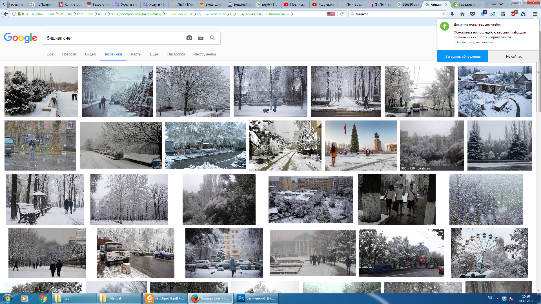This screenshot has width=541, height=304.
Task: Click the Загрузить обновление button
Action: pyautogui.click(x=463, y=56)
